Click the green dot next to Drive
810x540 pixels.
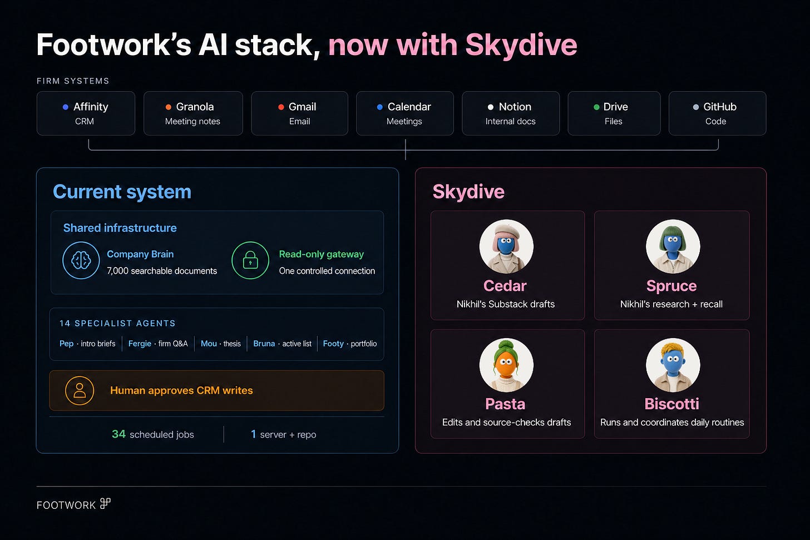[596, 107]
